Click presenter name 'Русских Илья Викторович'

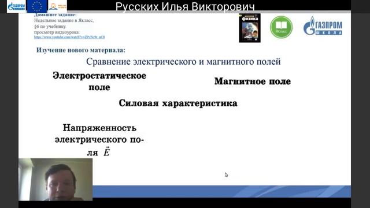tap(185, 6)
